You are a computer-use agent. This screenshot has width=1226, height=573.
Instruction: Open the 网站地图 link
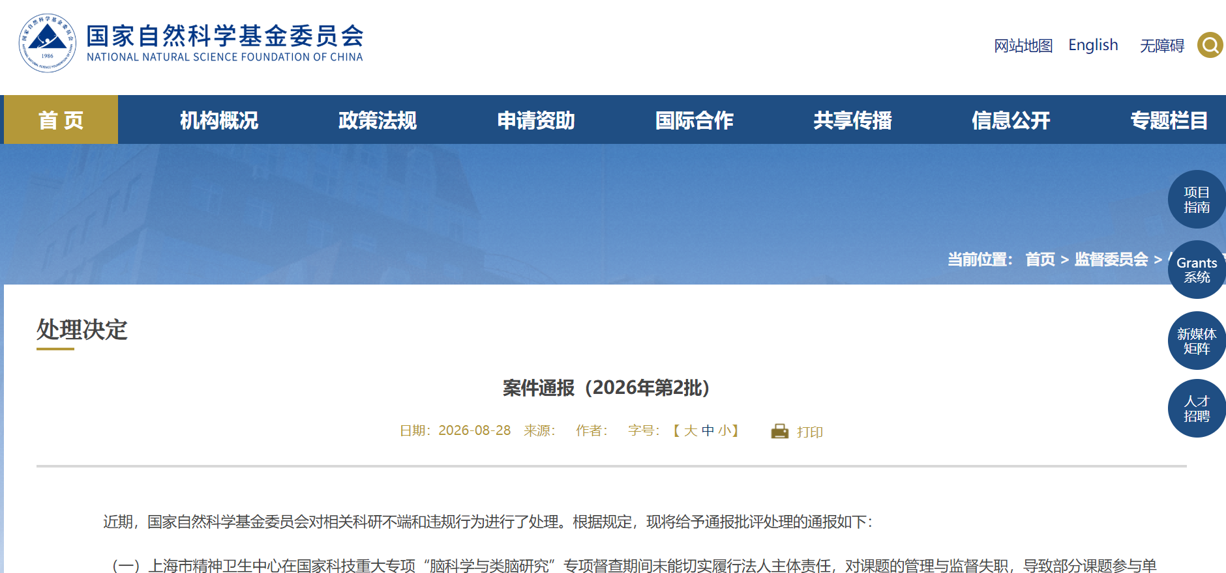[x=1023, y=46]
